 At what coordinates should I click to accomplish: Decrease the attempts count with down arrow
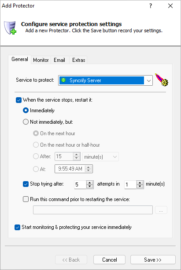(x=89, y=186)
